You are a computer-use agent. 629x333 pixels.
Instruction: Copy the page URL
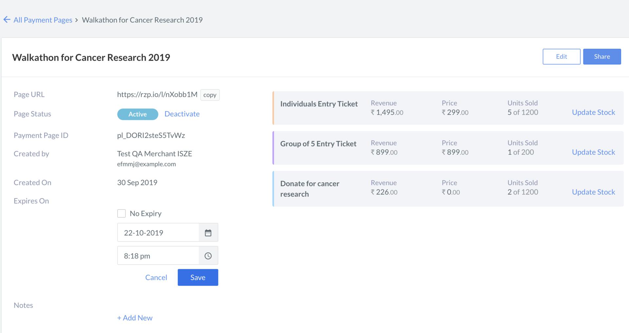click(210, 95)
